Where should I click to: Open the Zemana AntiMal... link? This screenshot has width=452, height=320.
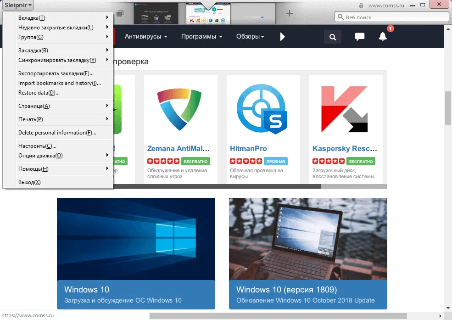[178, 148]
